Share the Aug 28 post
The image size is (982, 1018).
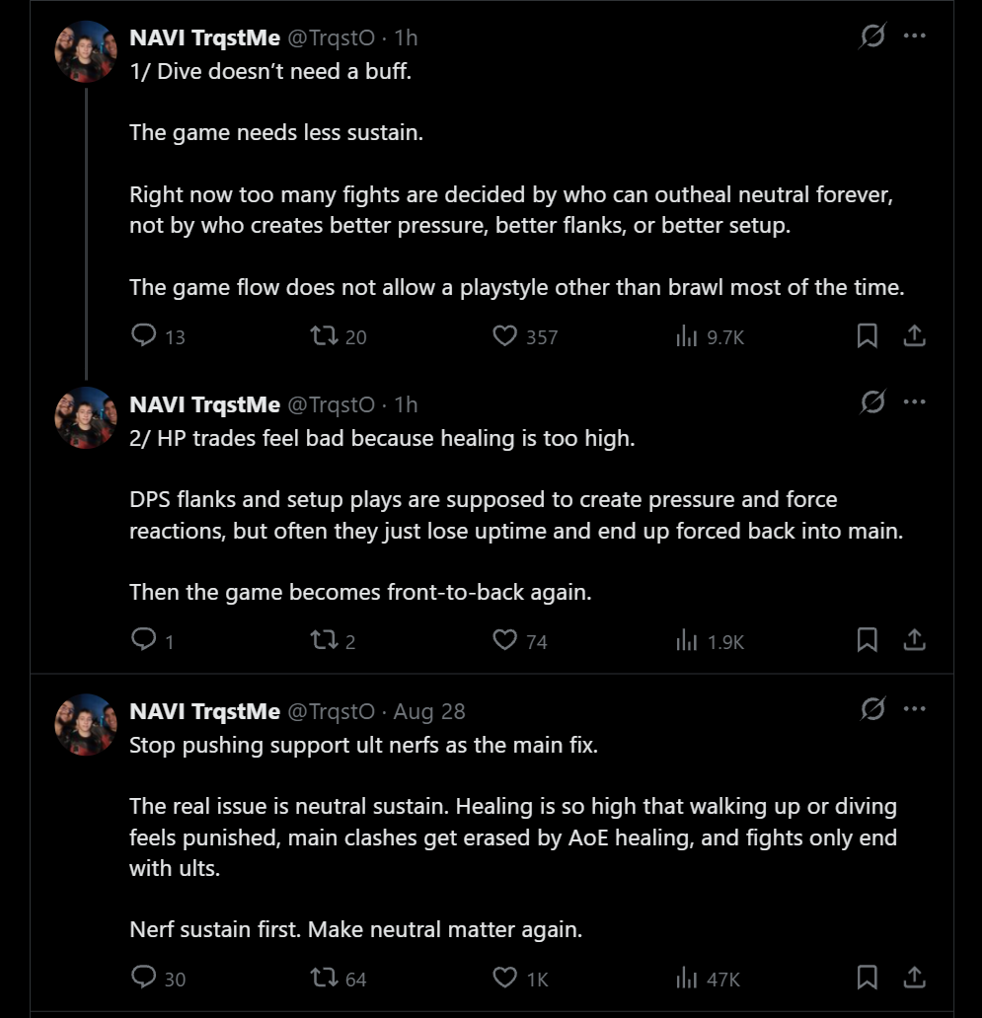click(915, 978)
